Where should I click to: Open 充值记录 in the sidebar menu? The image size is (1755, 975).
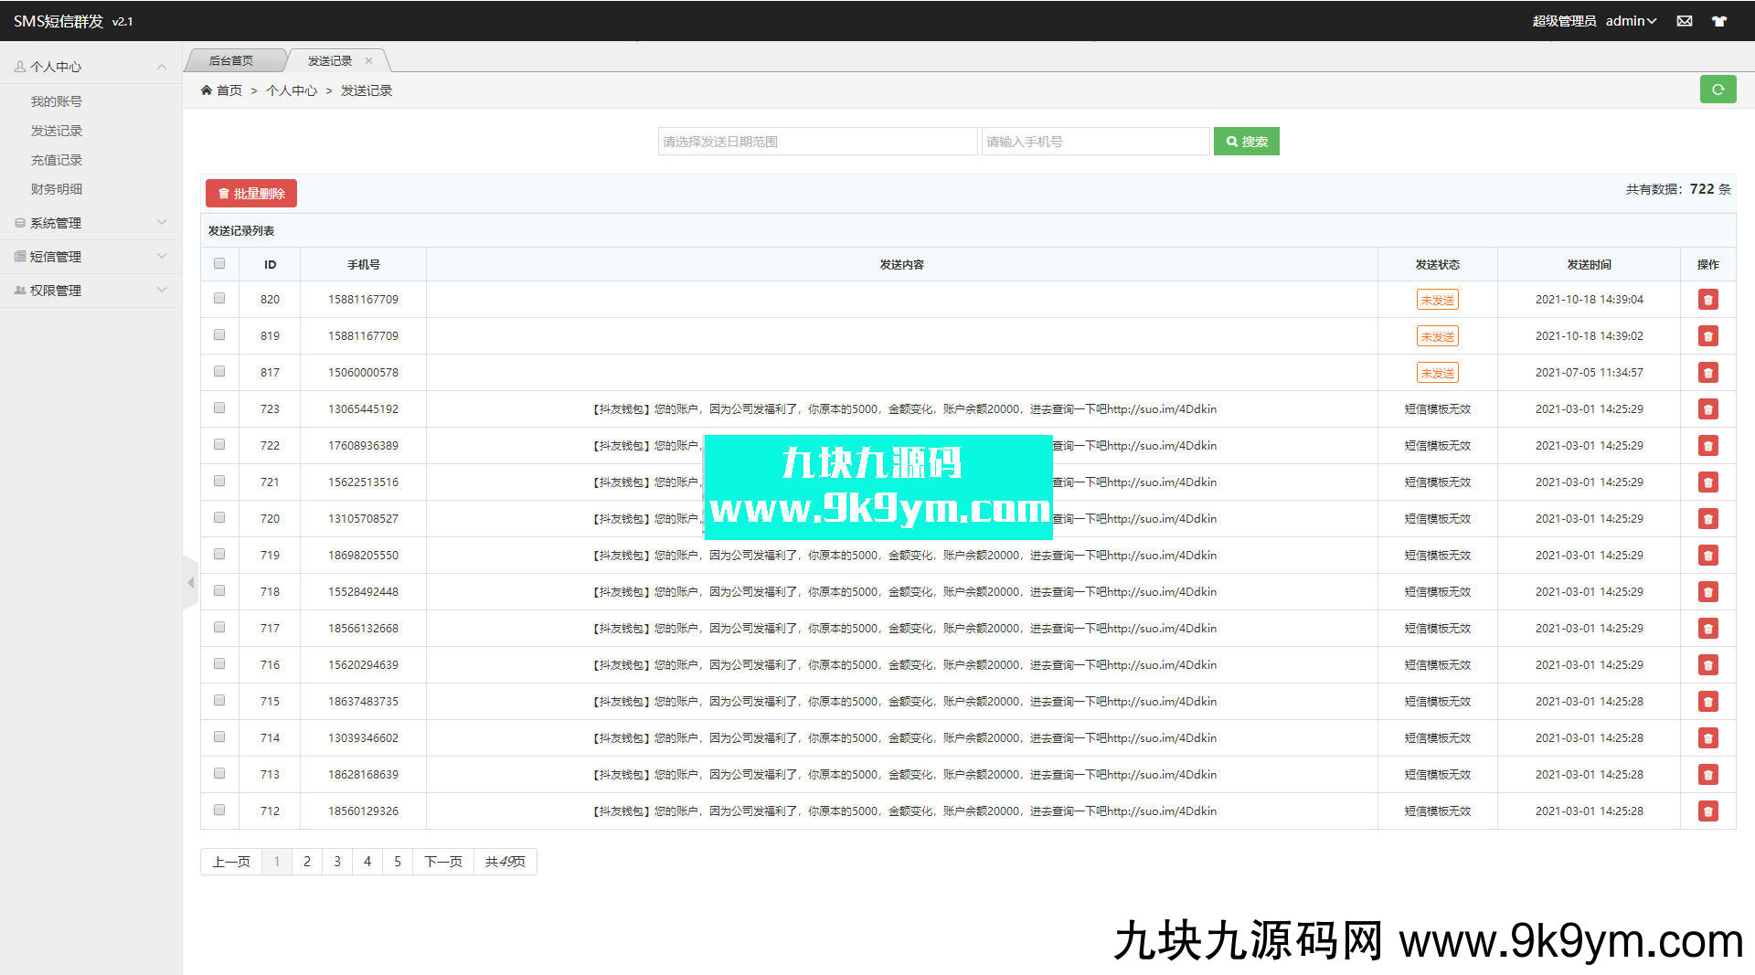pyautogui.click(x=57, y=160)
